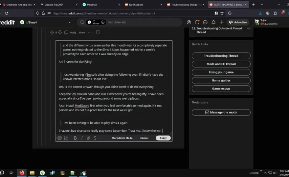Open Reddit popular arrow icon
Image resolution: width=289 pixels, height=177 pixels.
pos(189,22)
